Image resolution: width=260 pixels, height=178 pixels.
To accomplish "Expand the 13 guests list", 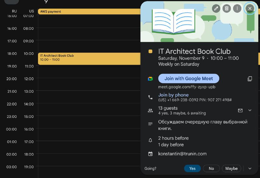I will point(250,110).
